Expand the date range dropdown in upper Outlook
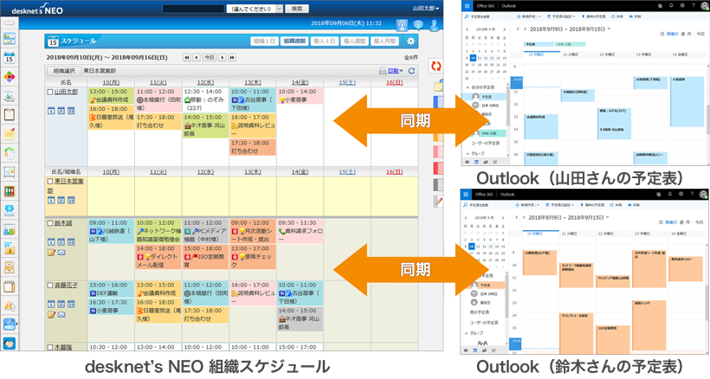Image resolution: width=710 pixels, height=379 pixels. [x=609, y=29]
